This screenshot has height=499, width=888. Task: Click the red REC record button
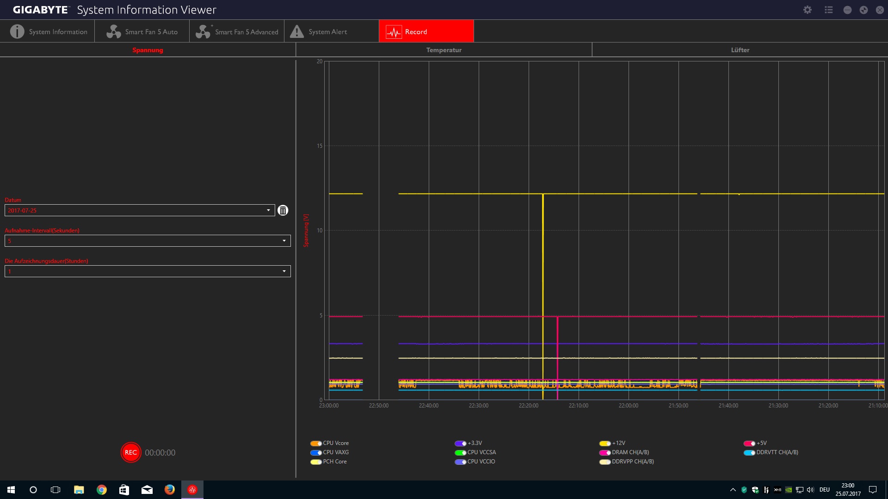tap(130, 452)
